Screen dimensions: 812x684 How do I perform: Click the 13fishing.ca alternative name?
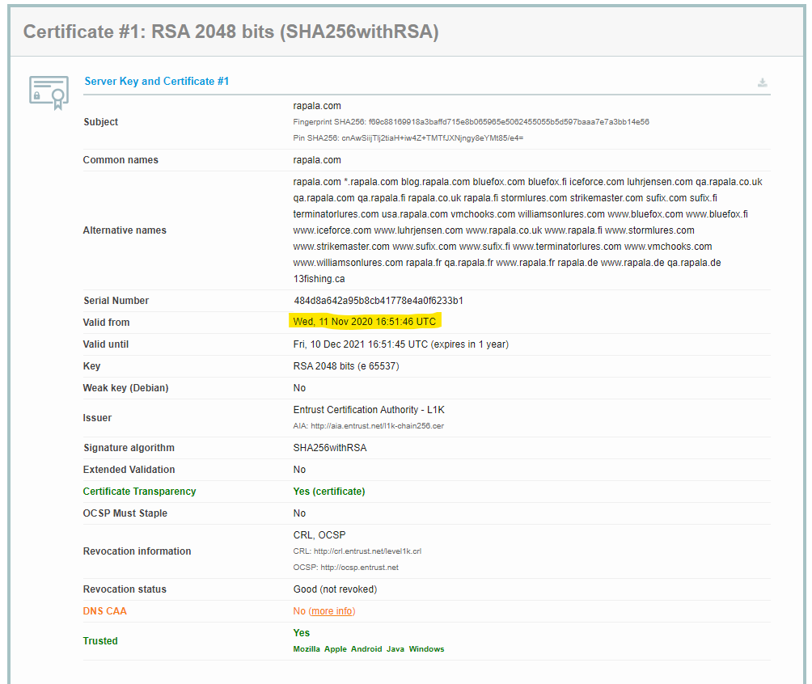pyautogui.click(x=319, y=279)
